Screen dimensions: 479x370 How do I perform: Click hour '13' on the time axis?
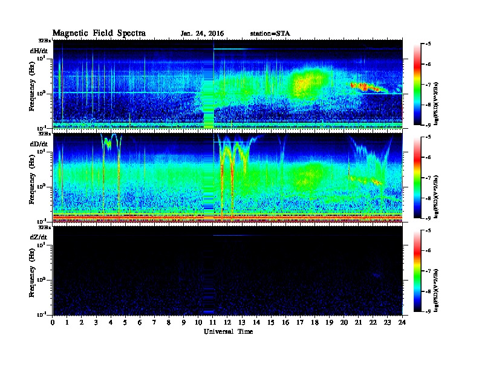pos(242,323)
